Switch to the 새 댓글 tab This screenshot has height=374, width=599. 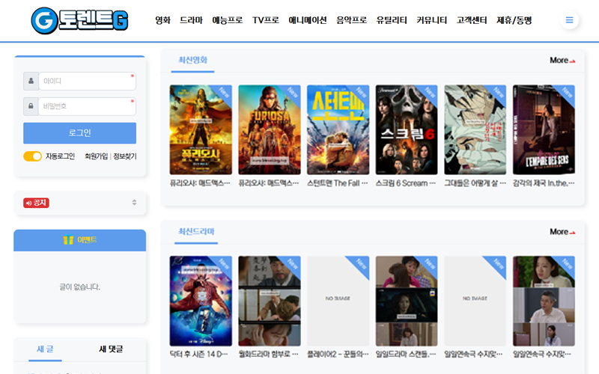click(111, 349)
